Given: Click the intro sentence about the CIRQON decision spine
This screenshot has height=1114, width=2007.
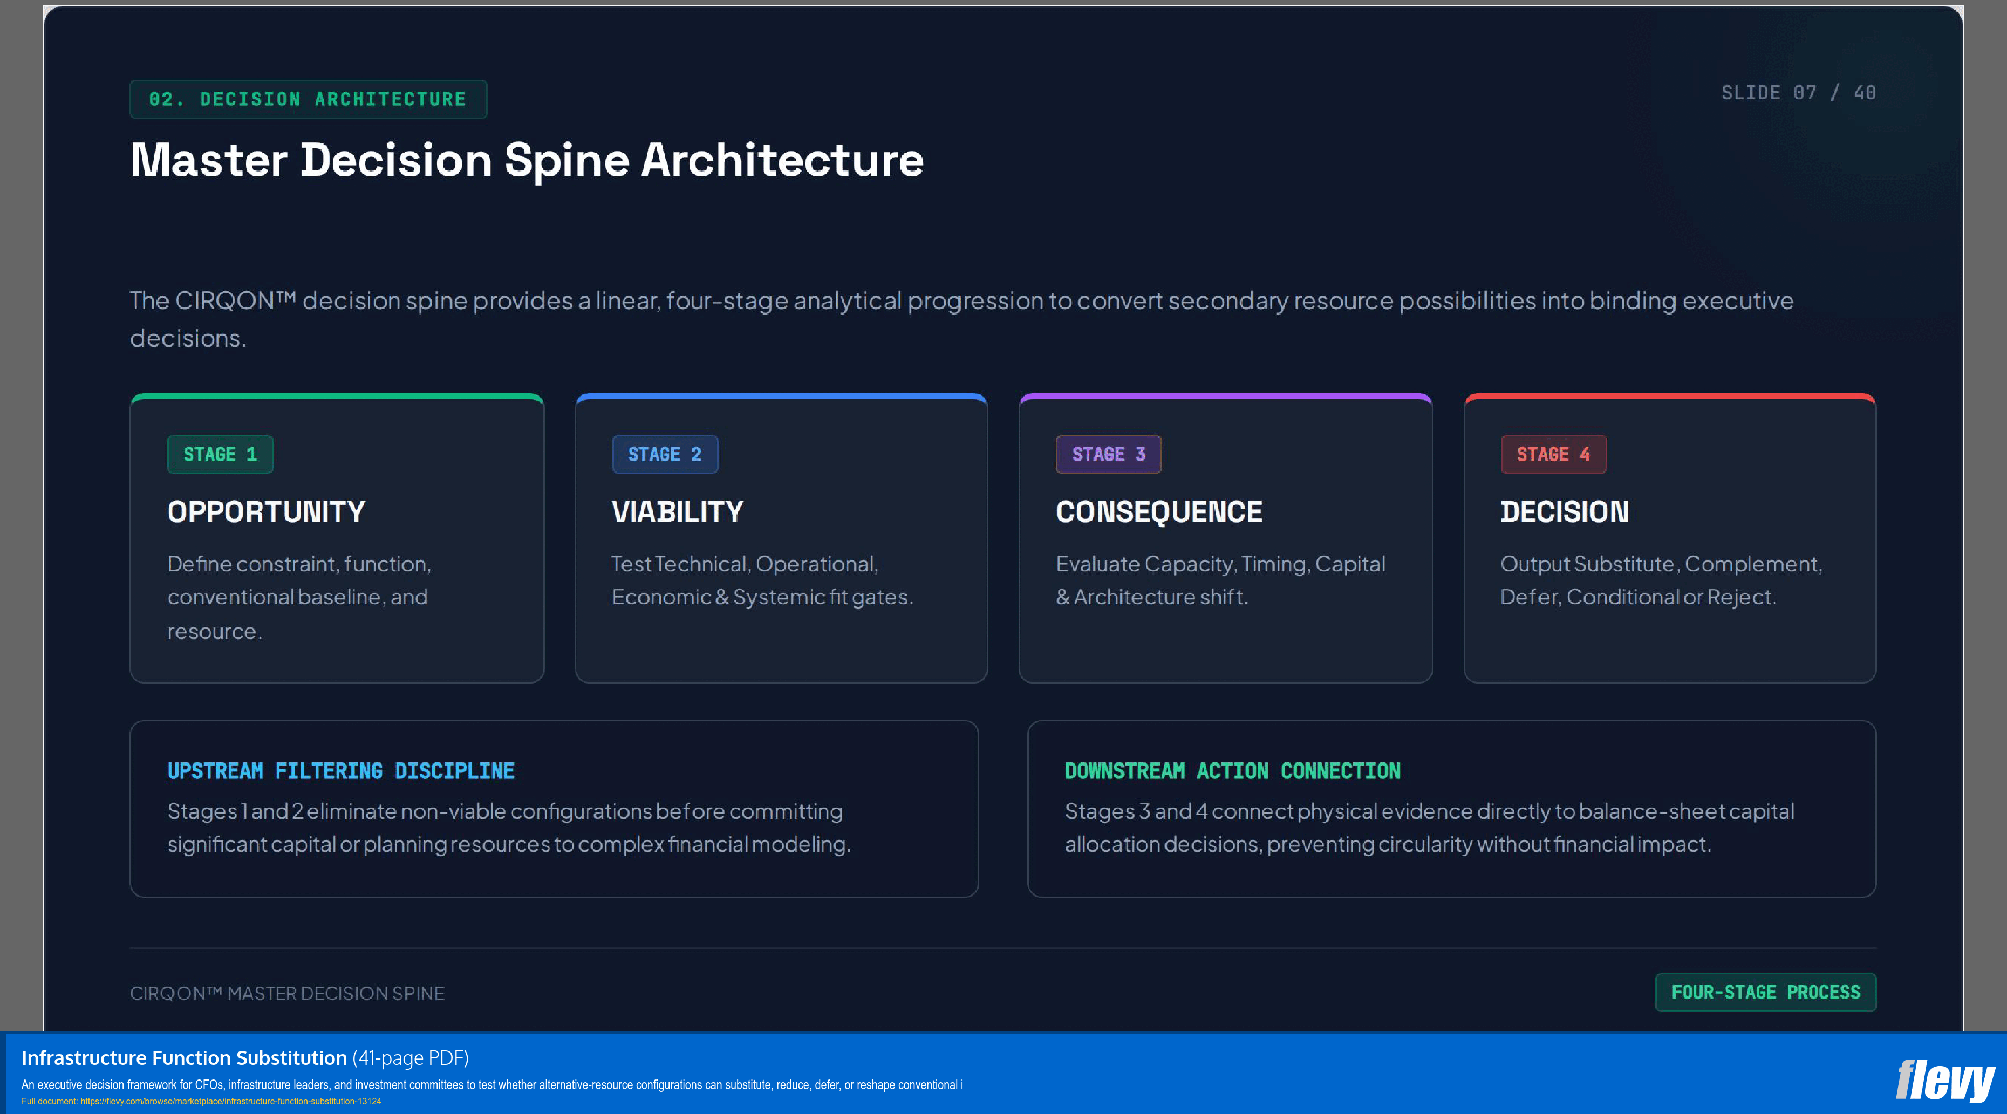Looking at the screenshot, I should point(961,319).
